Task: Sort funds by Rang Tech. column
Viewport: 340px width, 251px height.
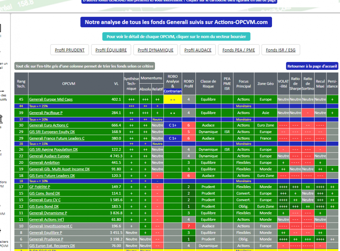Action: 21,84
